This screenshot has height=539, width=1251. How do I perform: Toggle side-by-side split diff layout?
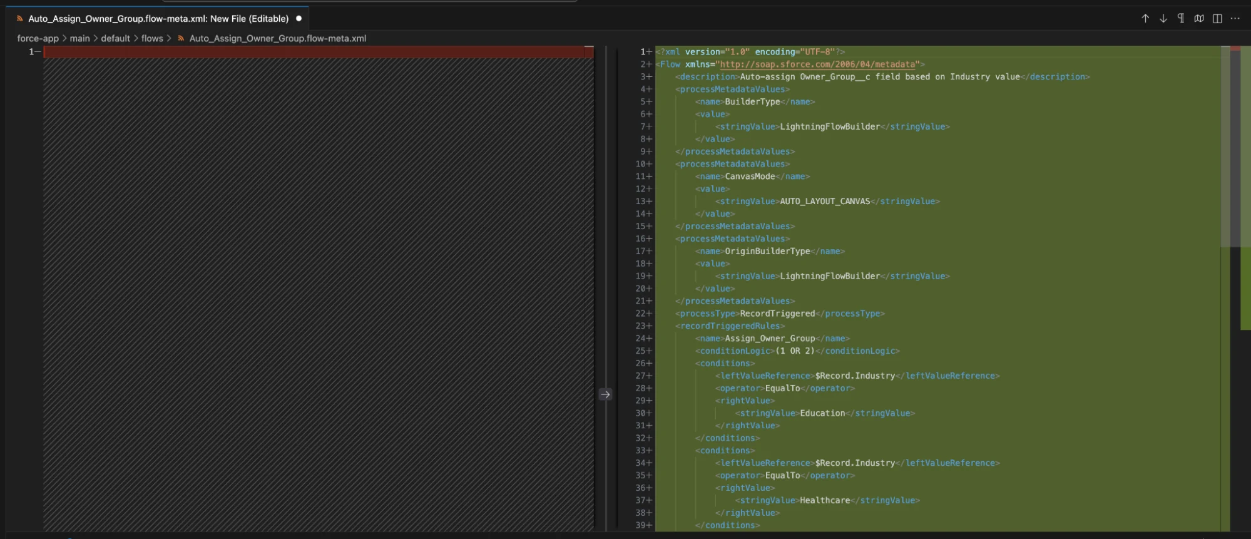[1217, 19]
